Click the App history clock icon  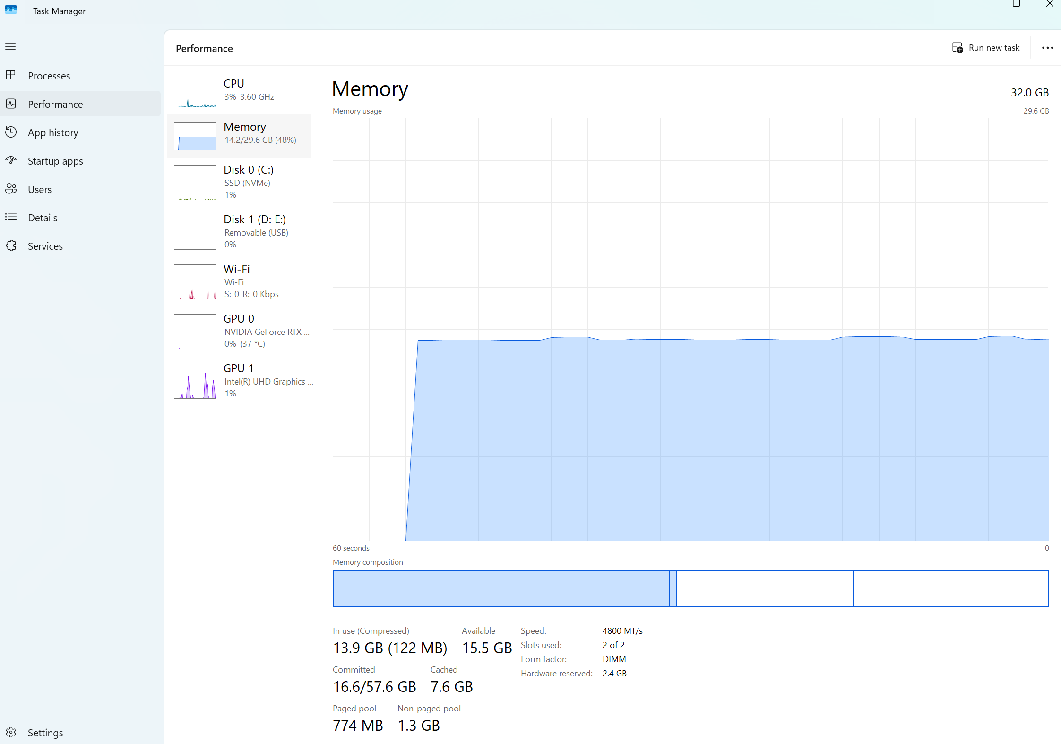click(x=10, y=132)
